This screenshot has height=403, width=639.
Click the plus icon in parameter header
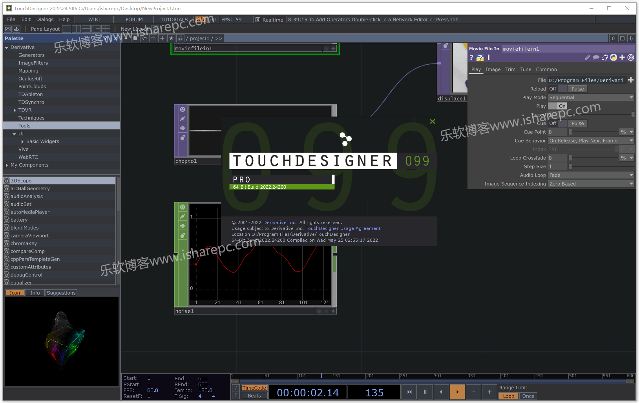click(622, 57)
